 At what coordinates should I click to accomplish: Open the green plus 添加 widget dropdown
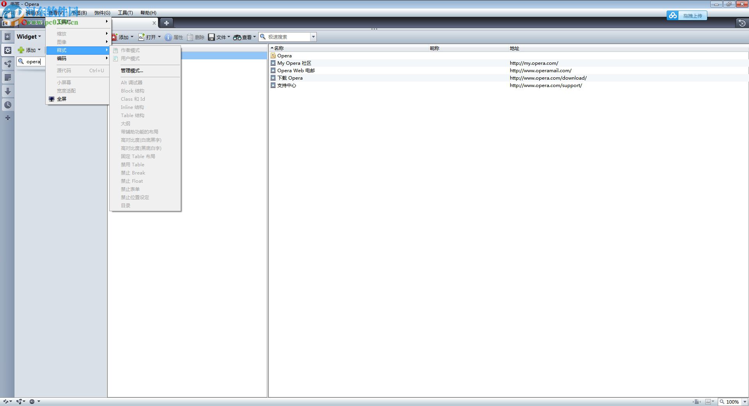29,50
